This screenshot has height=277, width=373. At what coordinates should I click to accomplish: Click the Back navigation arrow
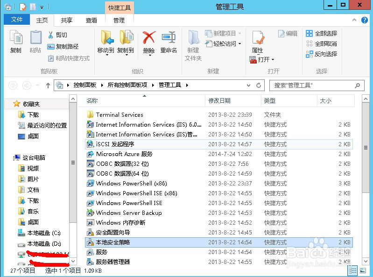coord(13,85)
